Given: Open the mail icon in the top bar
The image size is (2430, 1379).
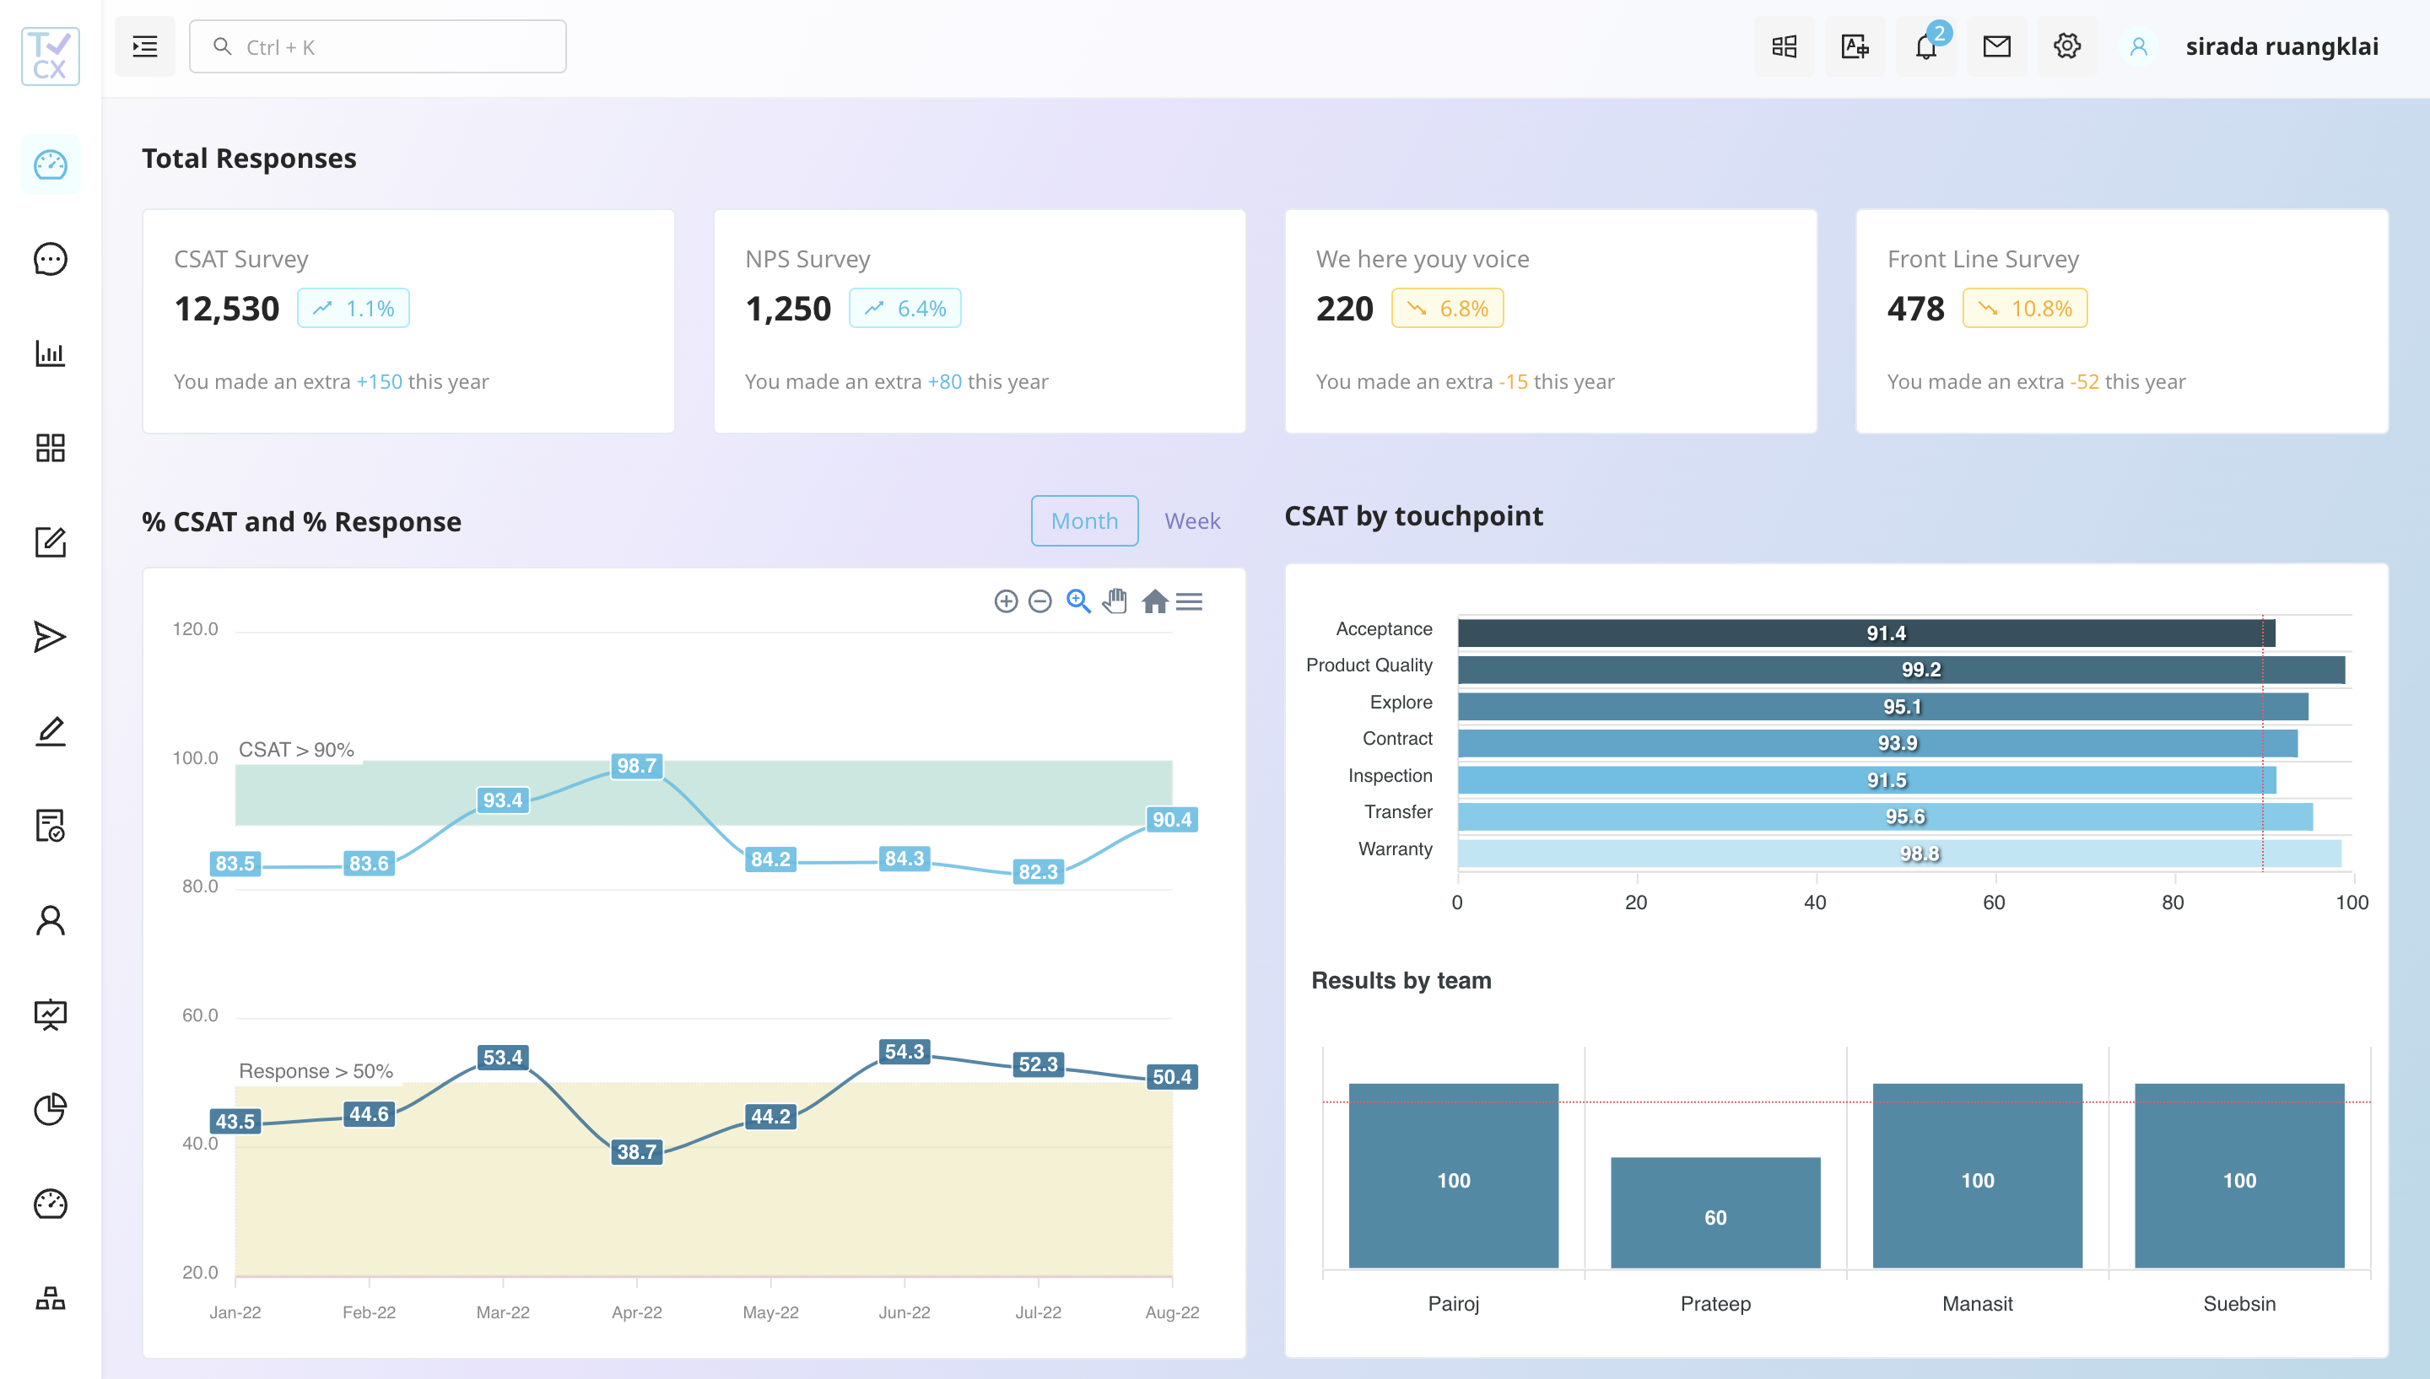Looking at the screenshot, I should (1996, 46).
